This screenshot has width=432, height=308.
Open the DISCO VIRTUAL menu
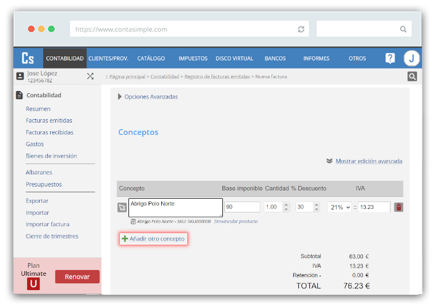coord(234,58)
